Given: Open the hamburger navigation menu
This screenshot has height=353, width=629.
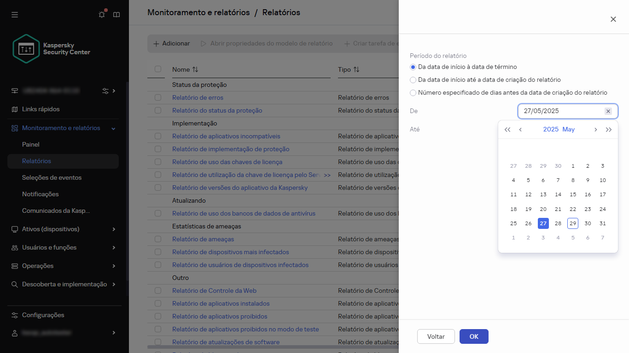Looking at the screenshot, I should (14, 14).
